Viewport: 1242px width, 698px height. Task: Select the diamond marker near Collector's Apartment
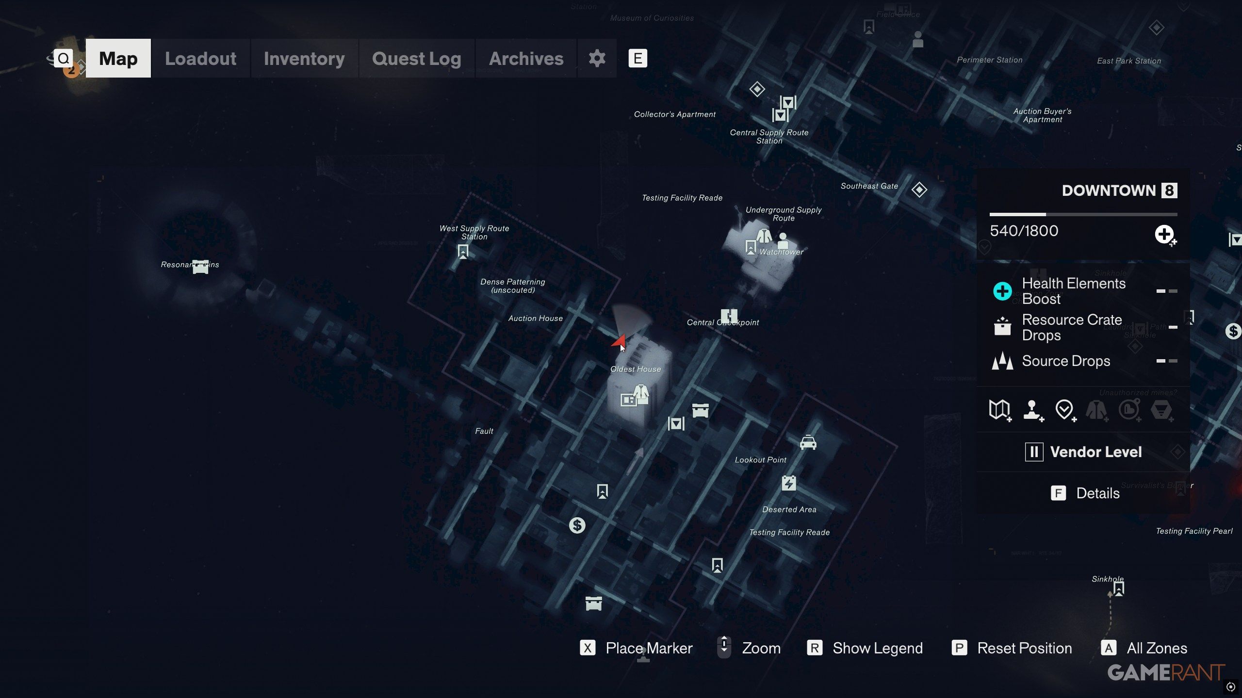(x=757, y=89)
